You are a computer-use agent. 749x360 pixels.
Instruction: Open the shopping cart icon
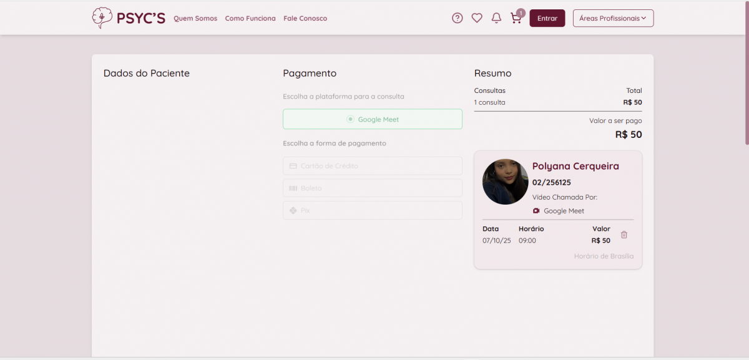click(516, 18)
